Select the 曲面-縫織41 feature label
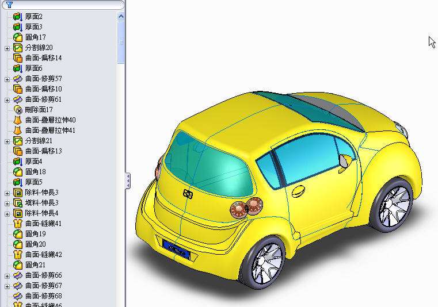The height and width of the screenshot is (307, 438). pyautogui.click(x=44, y=224)
